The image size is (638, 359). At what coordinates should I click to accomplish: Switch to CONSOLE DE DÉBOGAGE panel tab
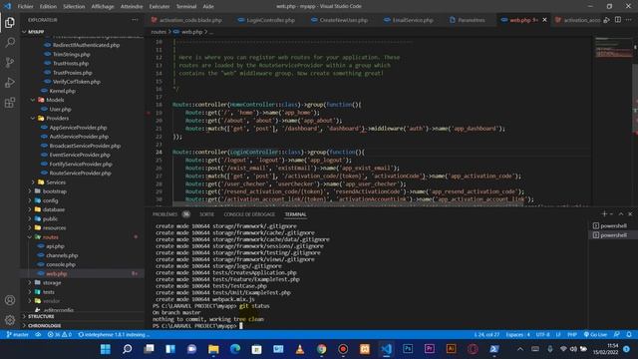249,214
